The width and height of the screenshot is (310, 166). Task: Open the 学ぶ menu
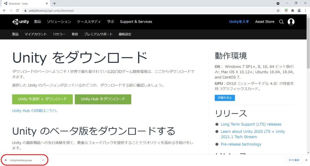[110, 22]
